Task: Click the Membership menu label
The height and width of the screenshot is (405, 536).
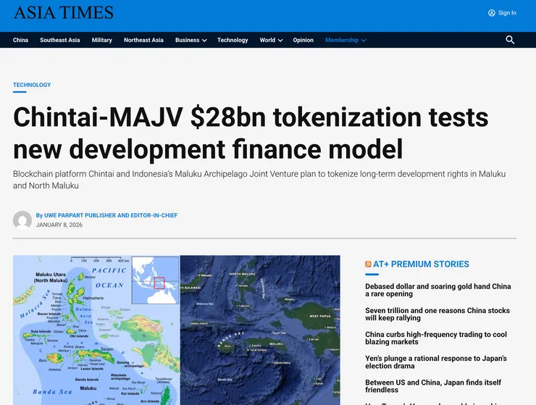Action: coord(342,40)
